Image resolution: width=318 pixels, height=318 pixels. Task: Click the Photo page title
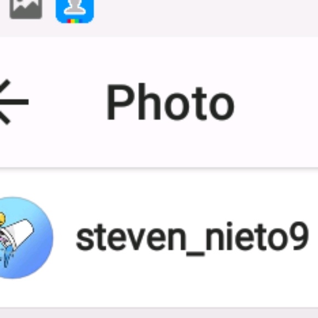(171, 102)
